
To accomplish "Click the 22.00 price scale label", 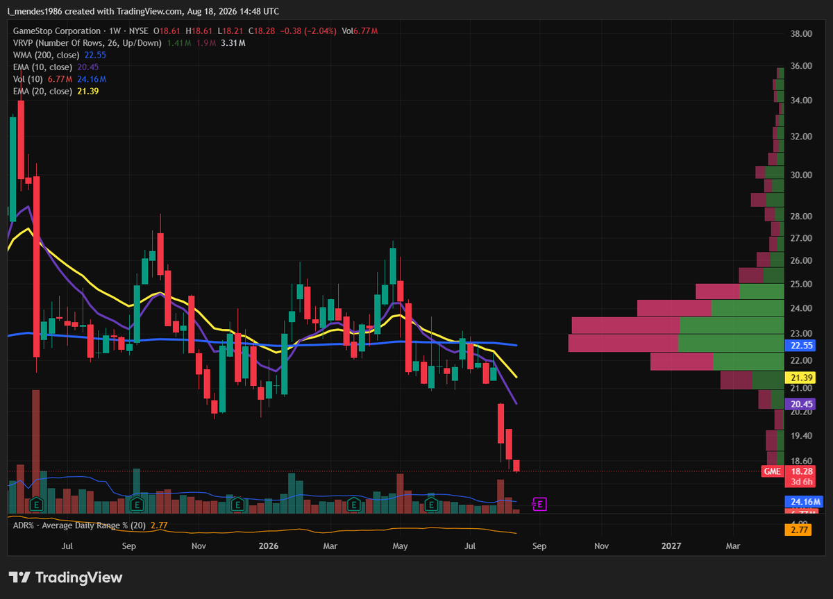I will point(802,361).
